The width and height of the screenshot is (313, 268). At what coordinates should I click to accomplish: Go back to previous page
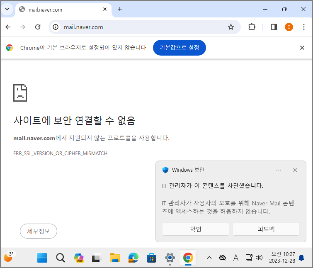coord(8,27)
